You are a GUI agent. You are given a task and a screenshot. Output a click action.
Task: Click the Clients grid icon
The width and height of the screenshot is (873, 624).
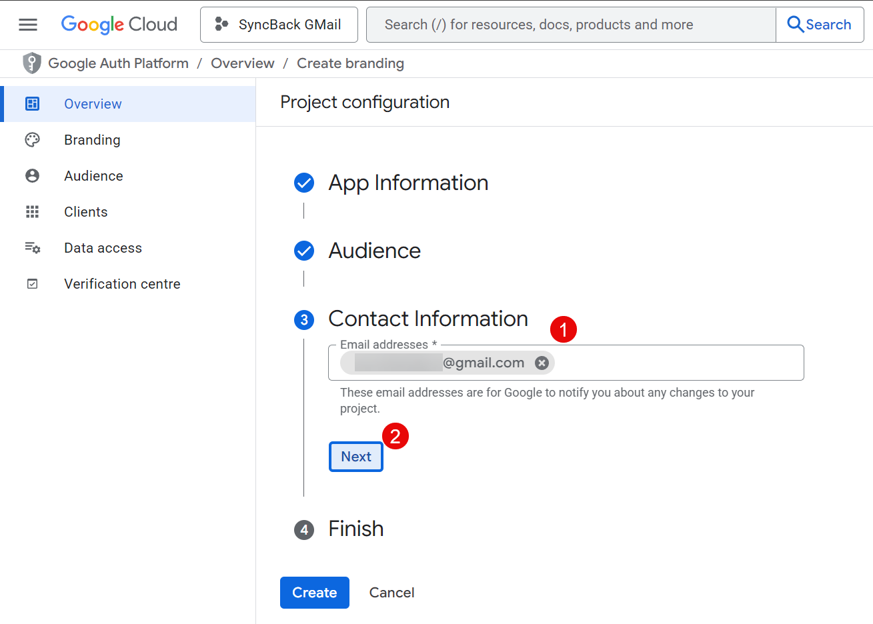coord(32,212)
